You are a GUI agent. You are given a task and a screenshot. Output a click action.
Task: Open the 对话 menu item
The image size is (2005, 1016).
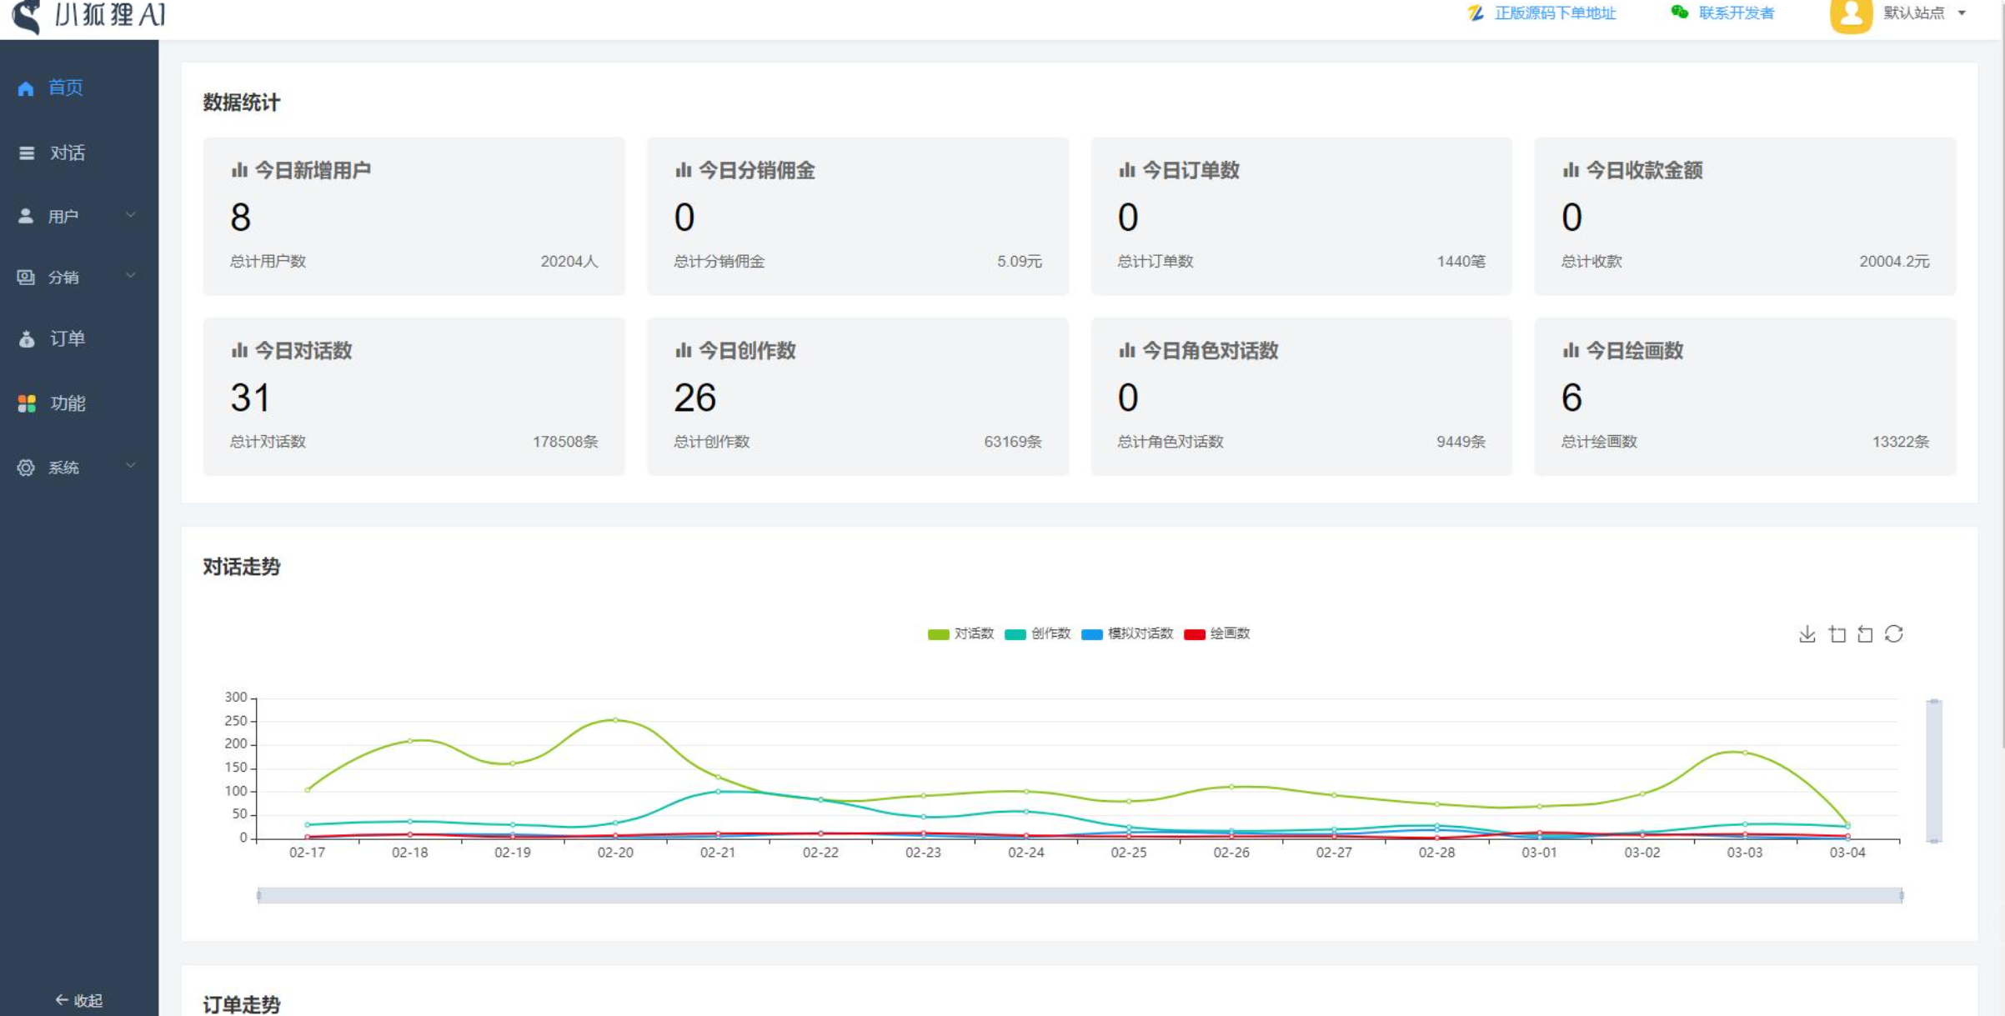[67, 153]
